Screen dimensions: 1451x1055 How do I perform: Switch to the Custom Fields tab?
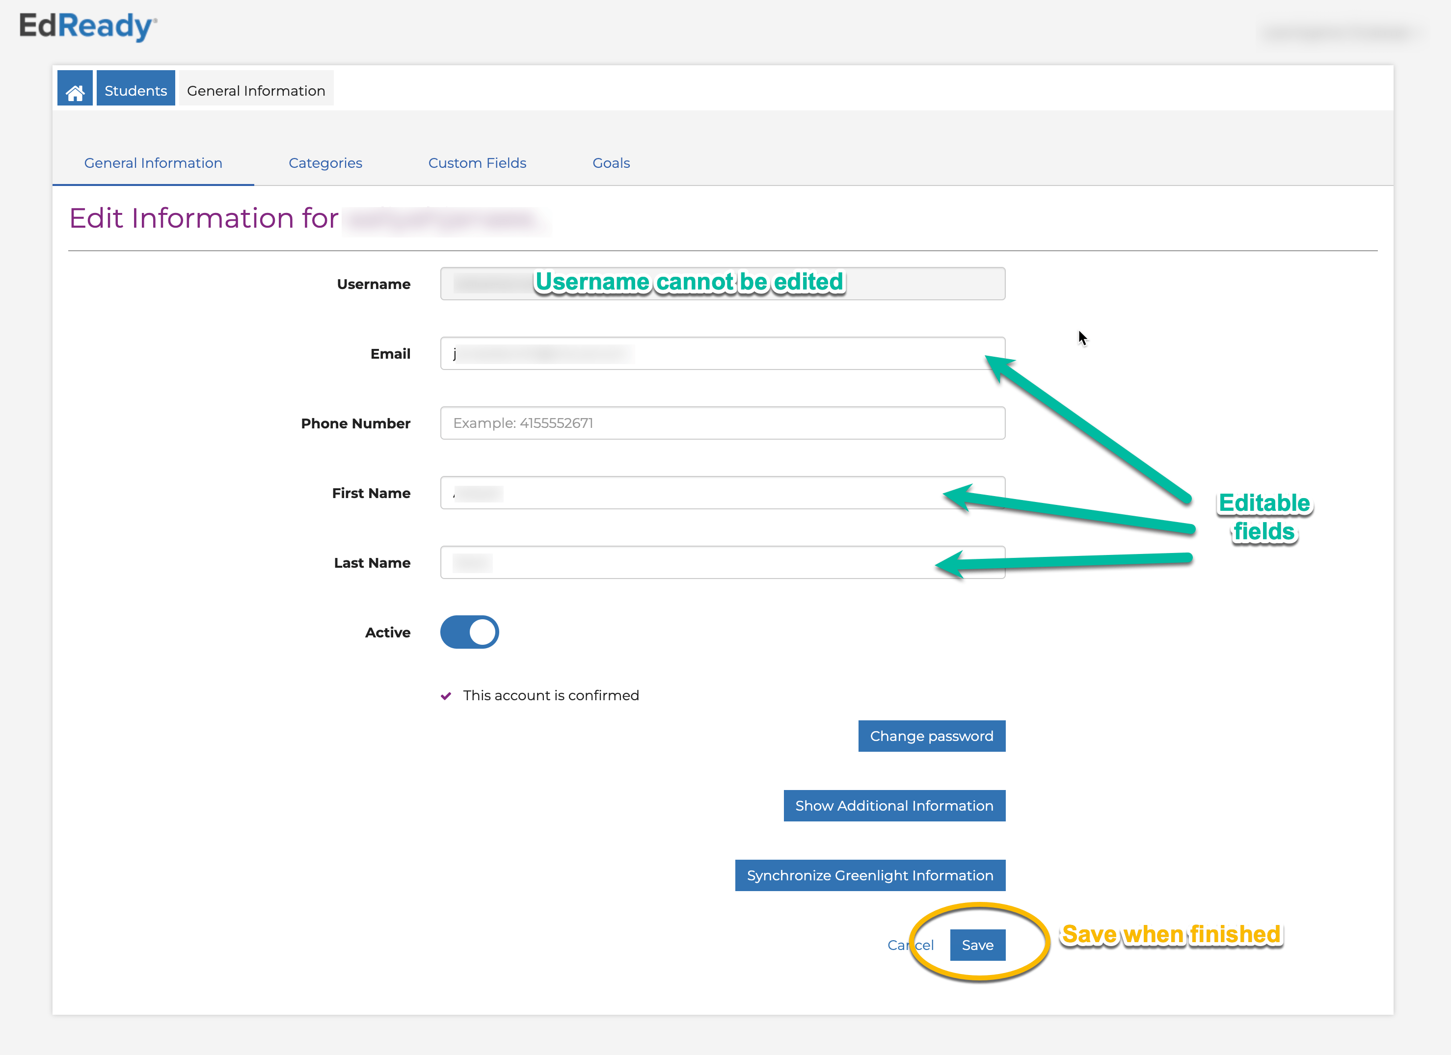pyautogui.click(x=477, y=163)
